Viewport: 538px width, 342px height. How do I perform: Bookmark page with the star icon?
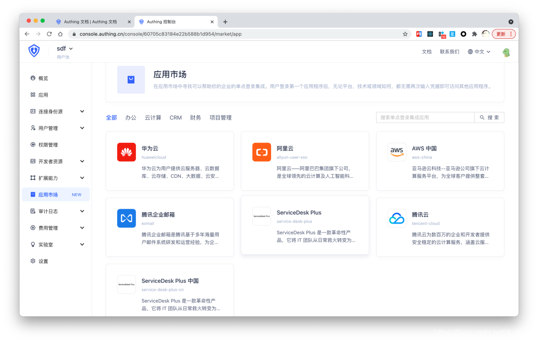point(405,34)
